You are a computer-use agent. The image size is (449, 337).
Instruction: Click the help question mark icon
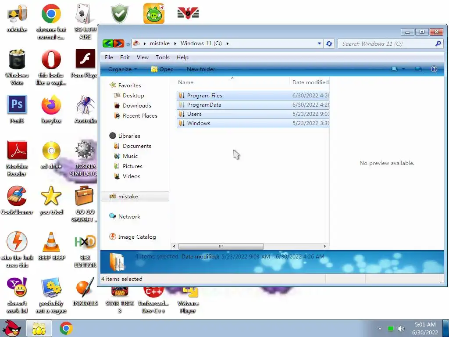click(434, 69)
